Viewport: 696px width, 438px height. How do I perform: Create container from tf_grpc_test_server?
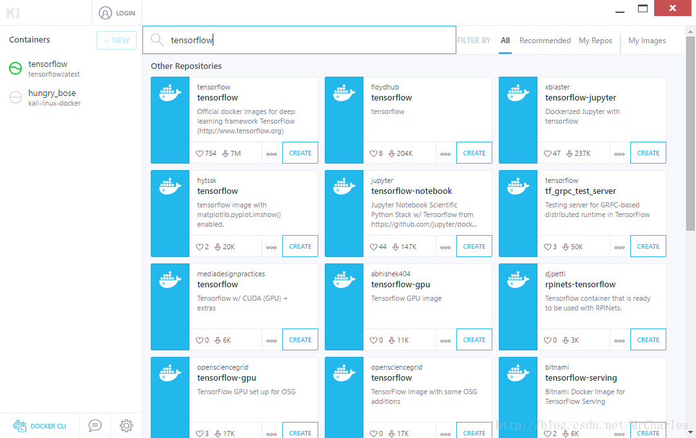click(648, 246)
